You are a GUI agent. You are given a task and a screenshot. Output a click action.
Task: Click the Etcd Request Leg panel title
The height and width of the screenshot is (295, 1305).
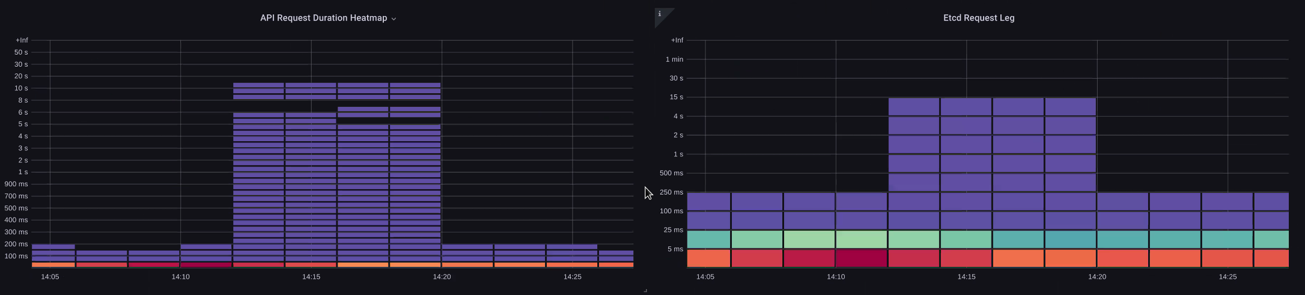tap(978, 18)
